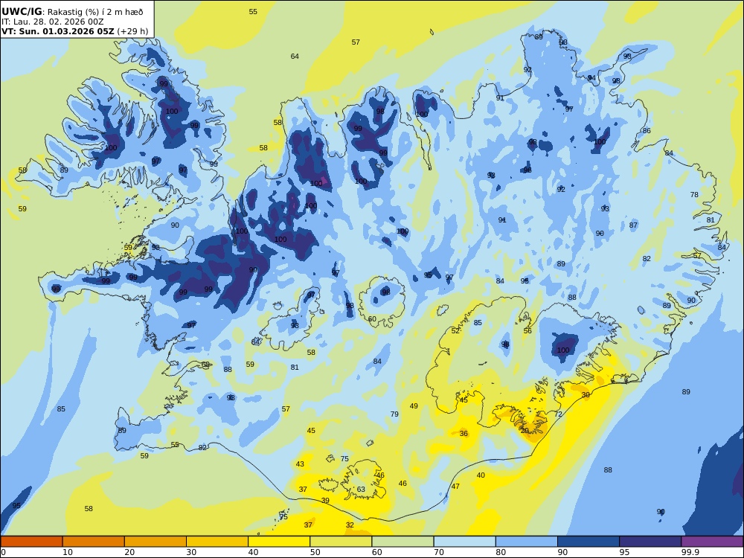Click the legend label '95'

pyautogui.click(x=624, y=552)
